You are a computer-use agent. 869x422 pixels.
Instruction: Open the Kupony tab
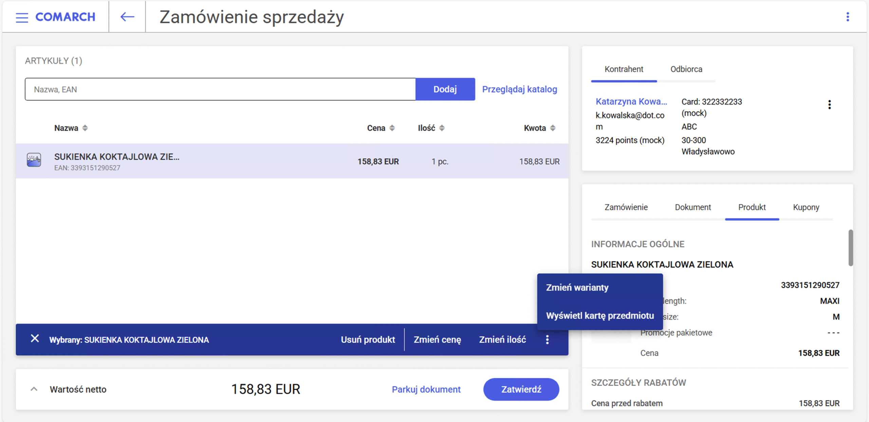806,207
